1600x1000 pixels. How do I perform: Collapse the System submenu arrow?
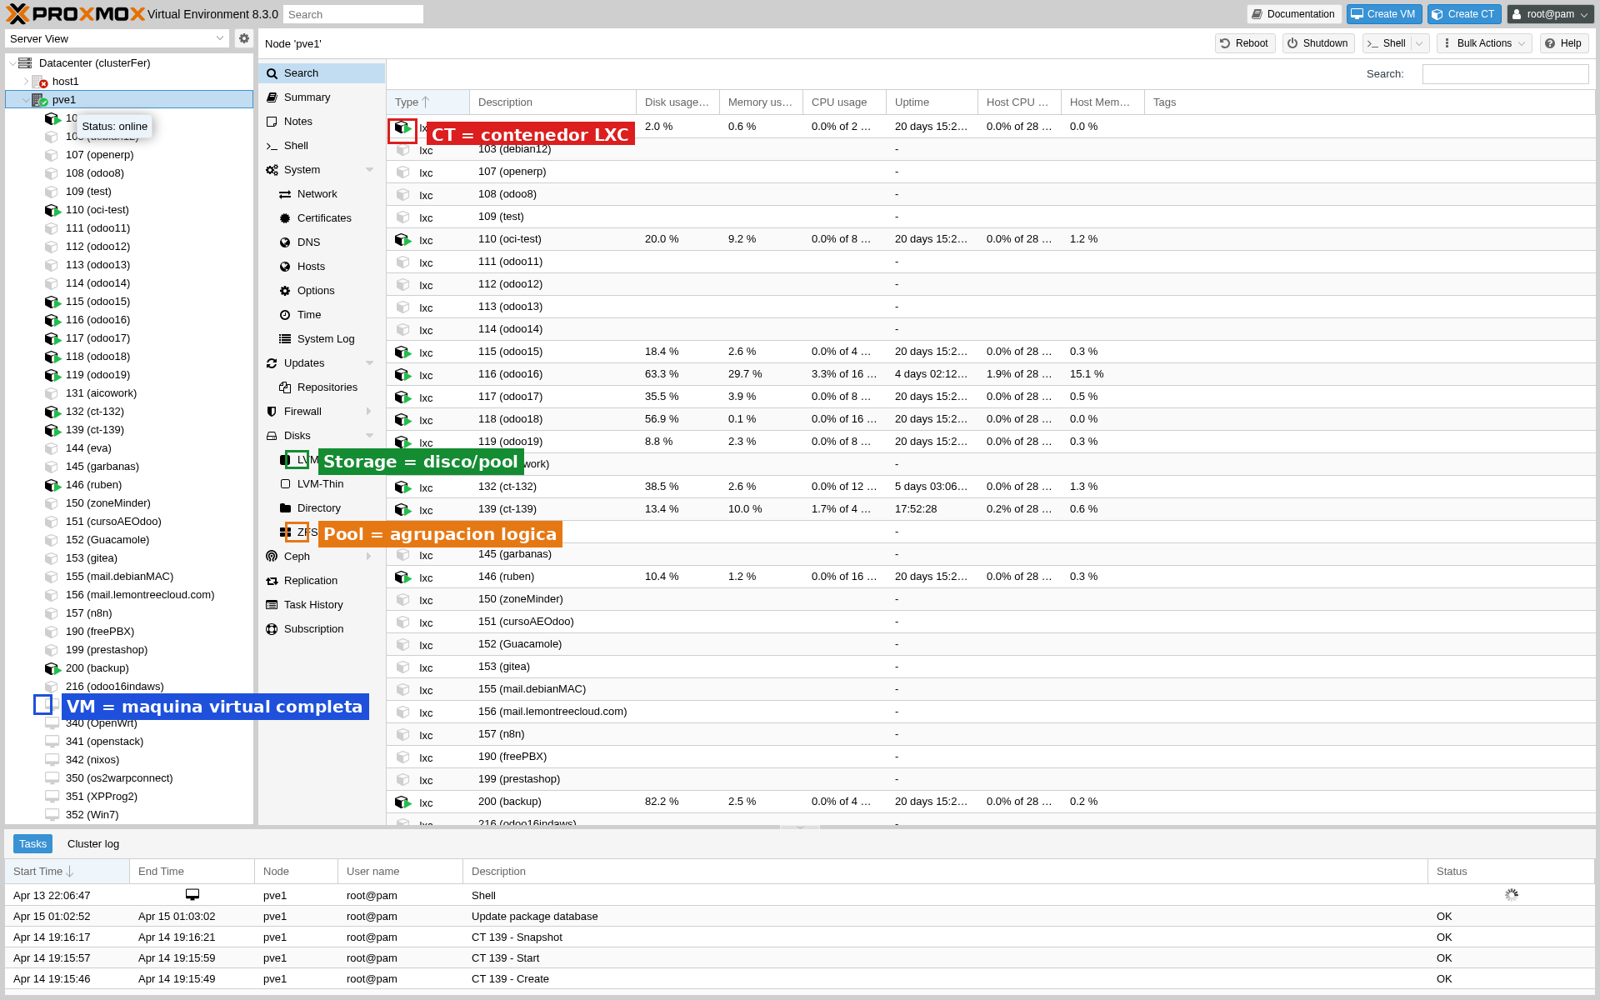pyautogui.click(x=369, y=170)
